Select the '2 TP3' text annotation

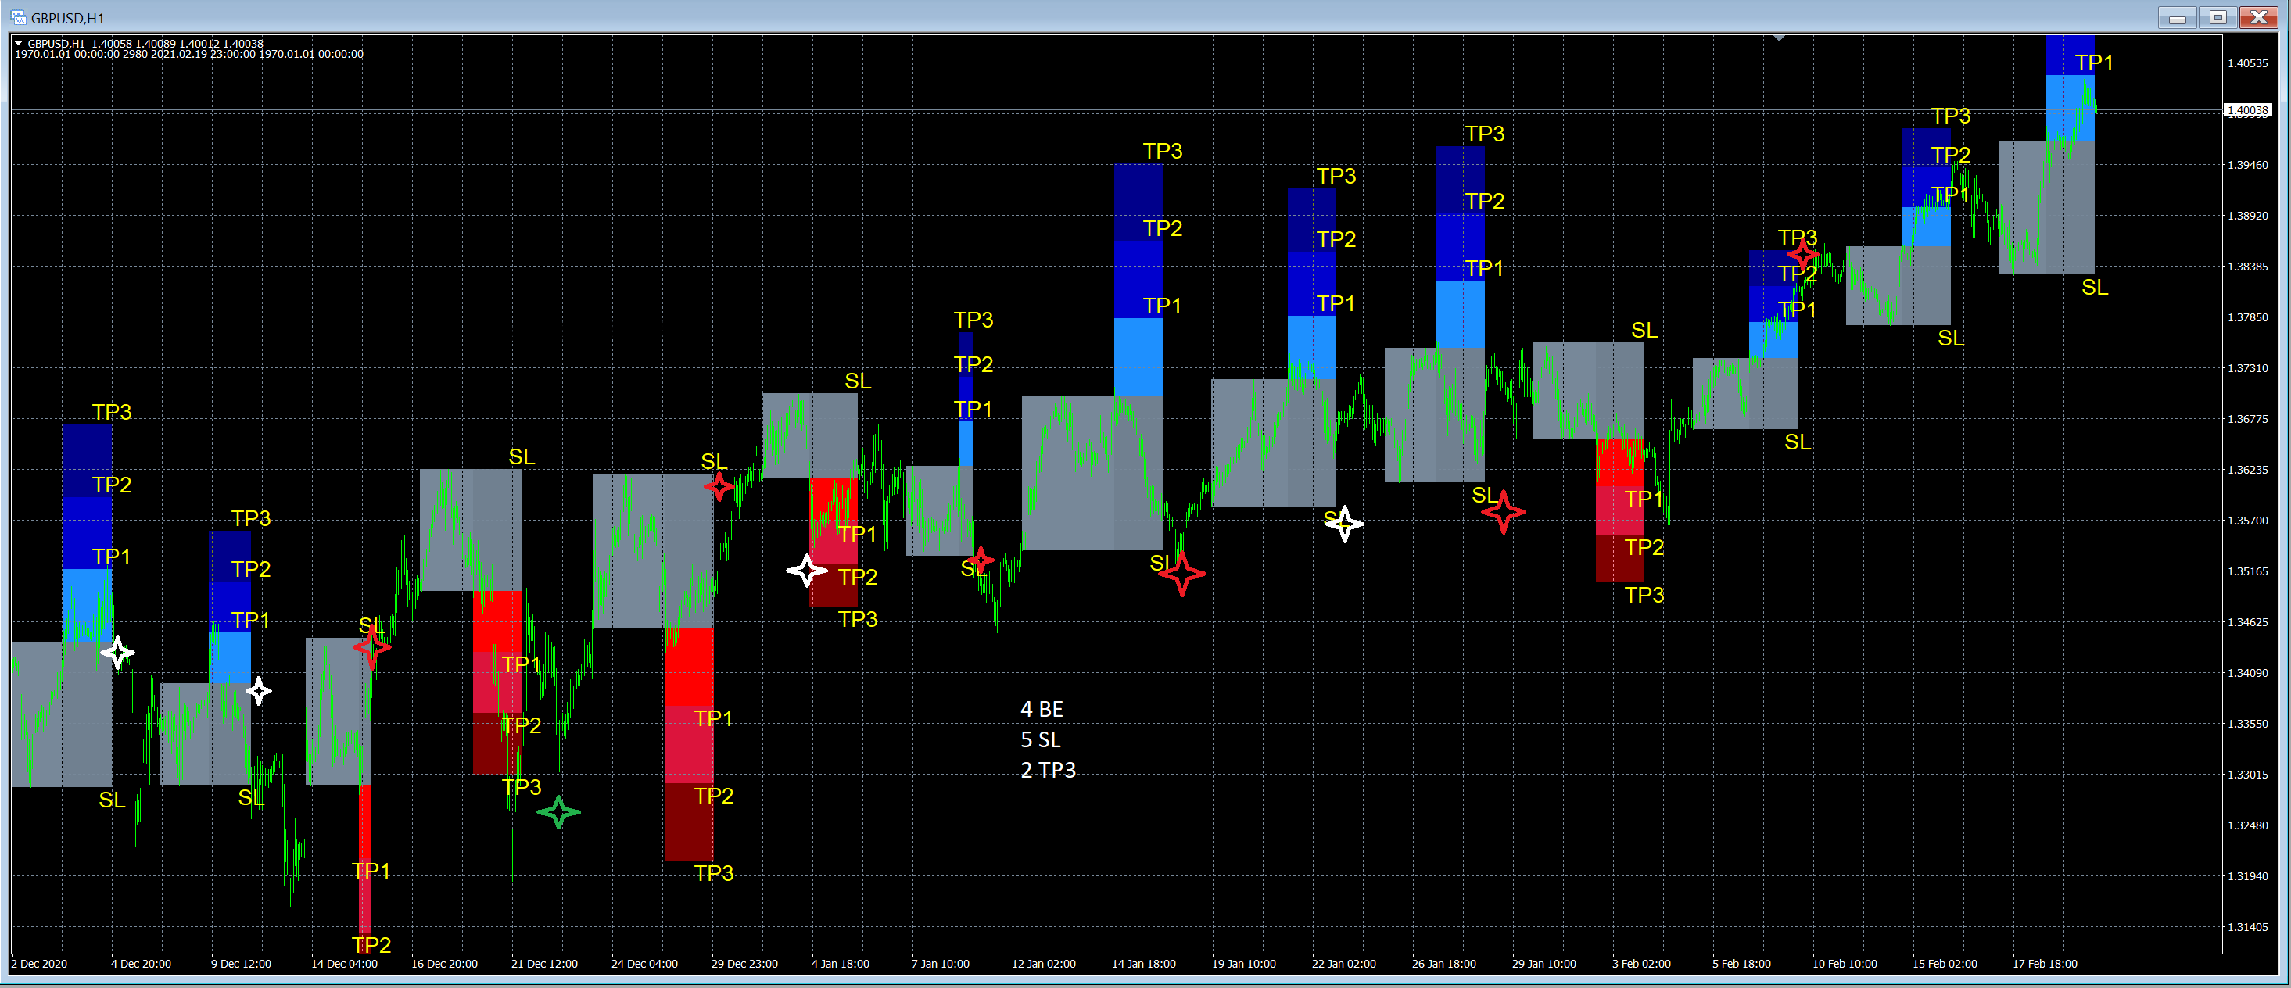(1048, 769)
